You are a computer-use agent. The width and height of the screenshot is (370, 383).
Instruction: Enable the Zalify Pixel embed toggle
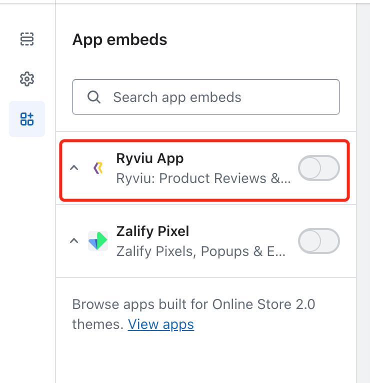(318, 241)
